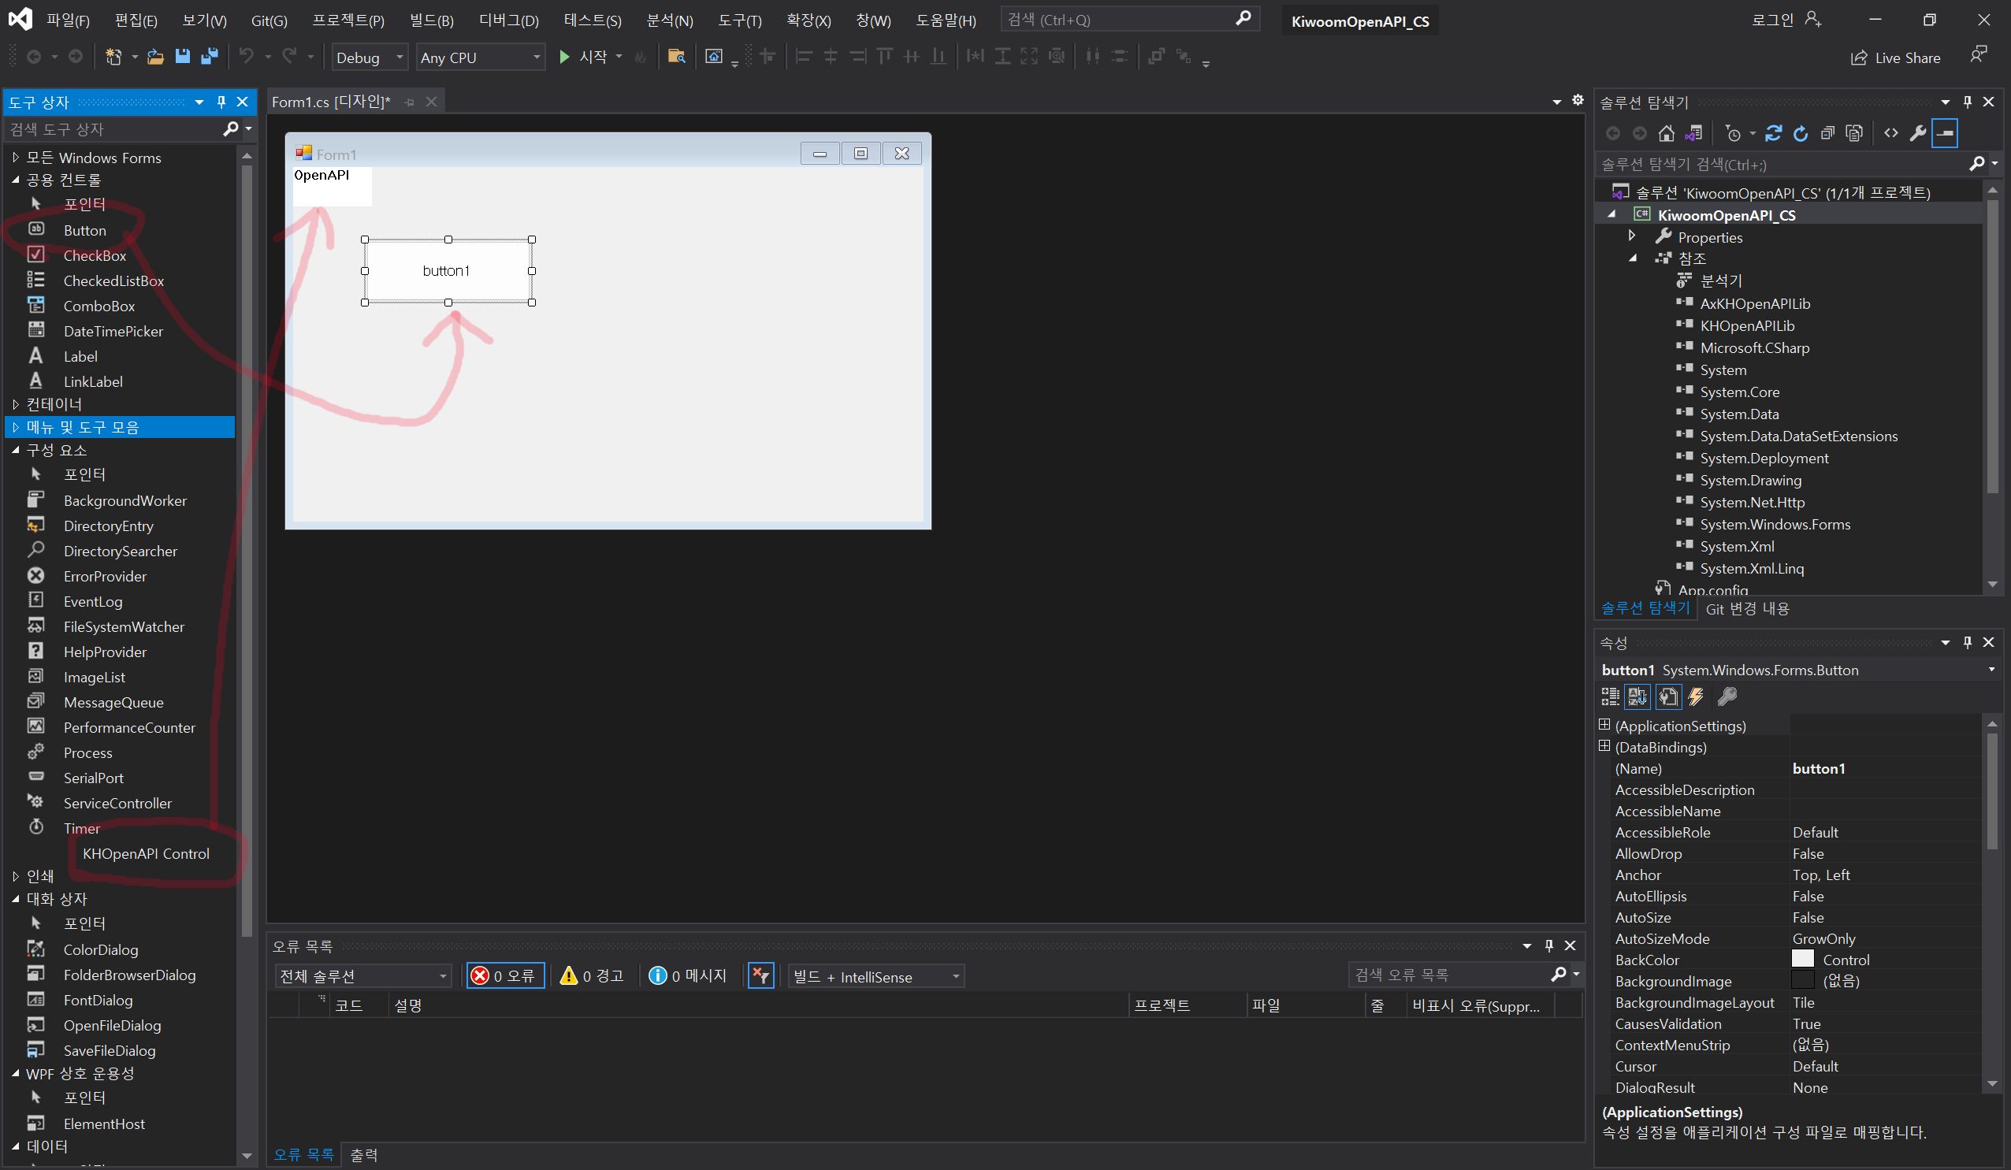
Task: Show events view in the Properties panel
Action: [x=1697, y=696]
